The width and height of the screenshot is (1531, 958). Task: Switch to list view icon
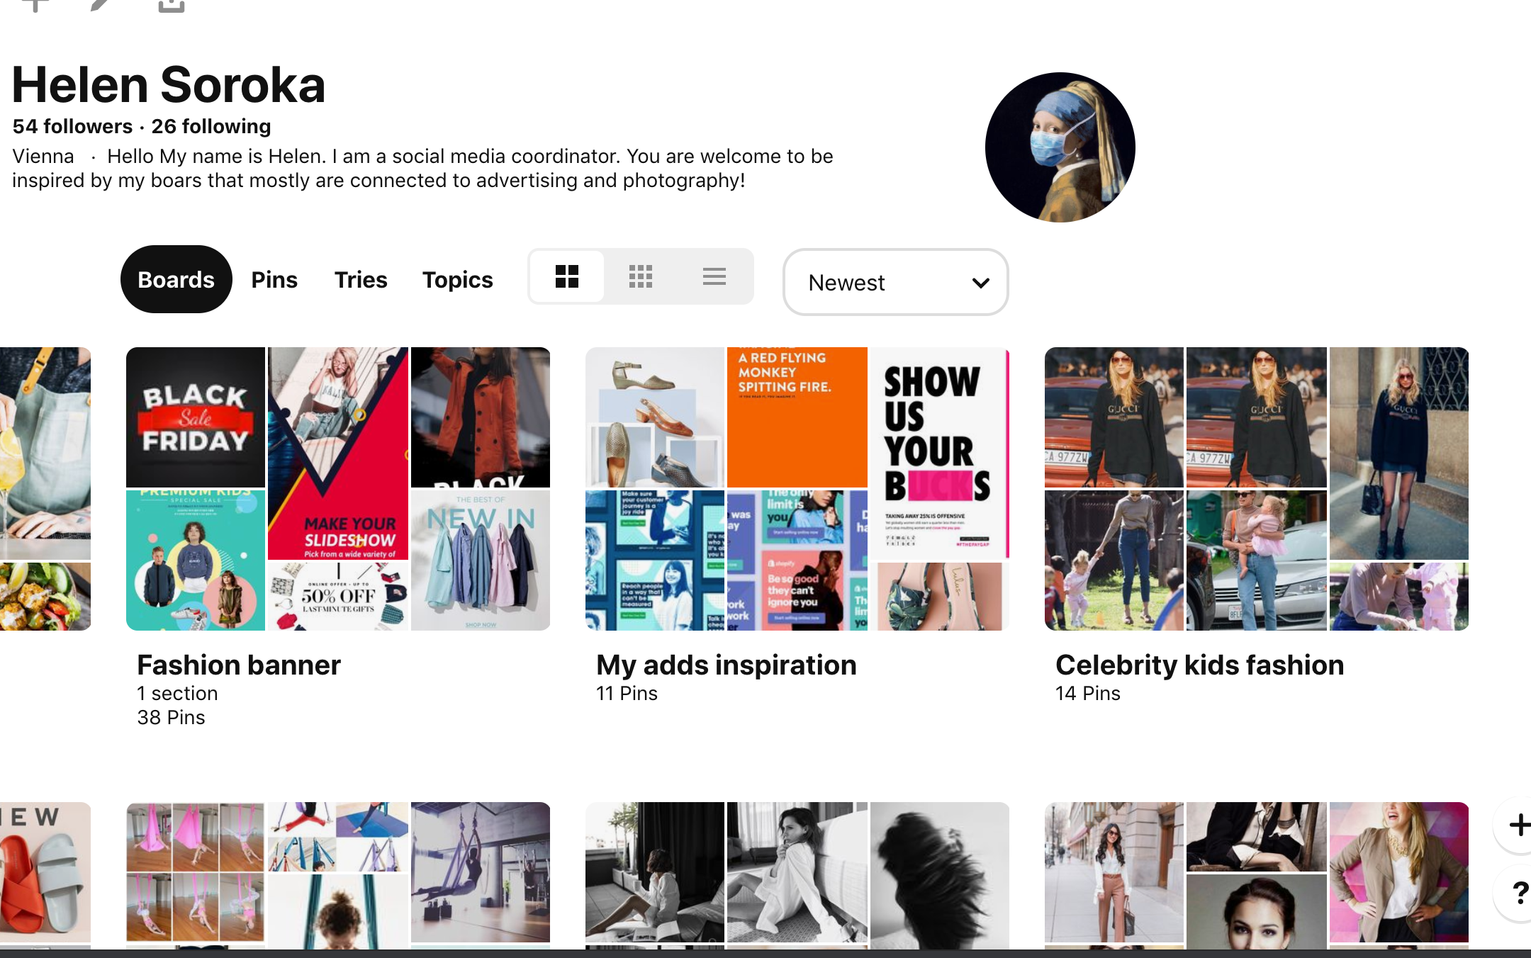click(714, 276)
